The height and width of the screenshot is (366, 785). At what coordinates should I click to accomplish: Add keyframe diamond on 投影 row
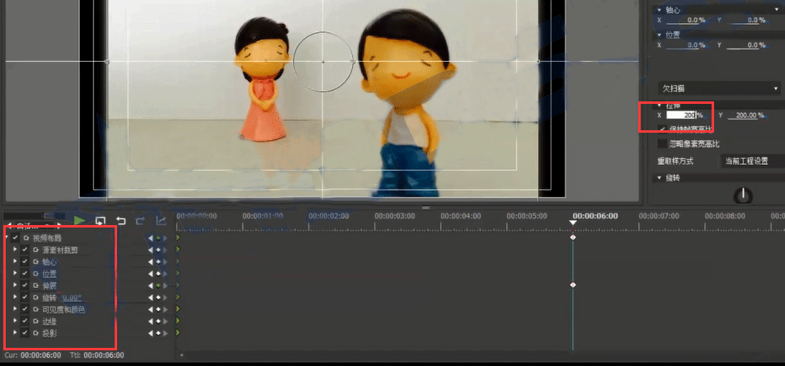pyautogui.click(x=157, y=333)
